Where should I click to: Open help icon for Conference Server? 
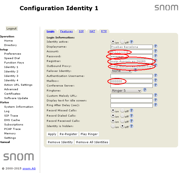coord(156,85)
